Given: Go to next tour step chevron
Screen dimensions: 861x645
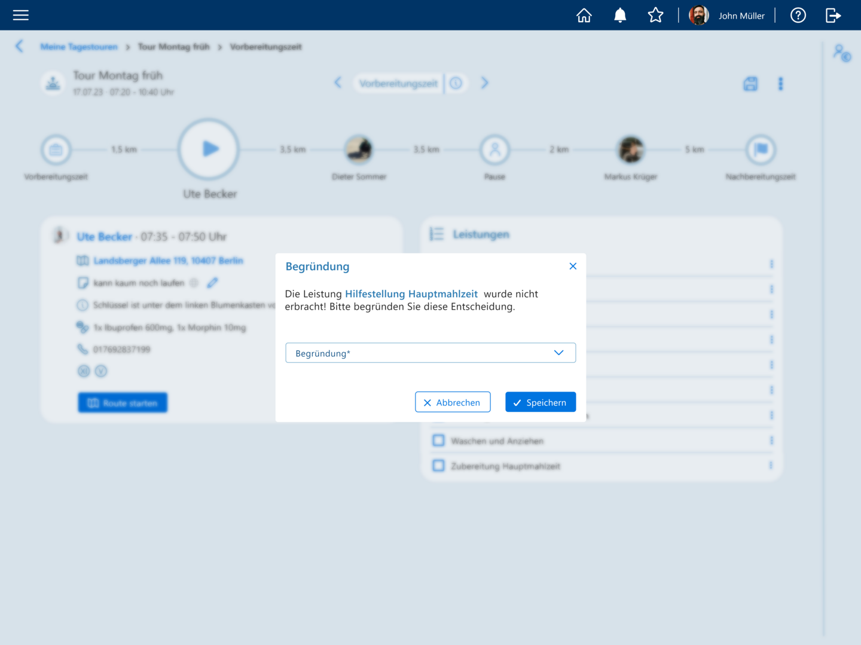Looking at the screenshot, I should (485, 83).
